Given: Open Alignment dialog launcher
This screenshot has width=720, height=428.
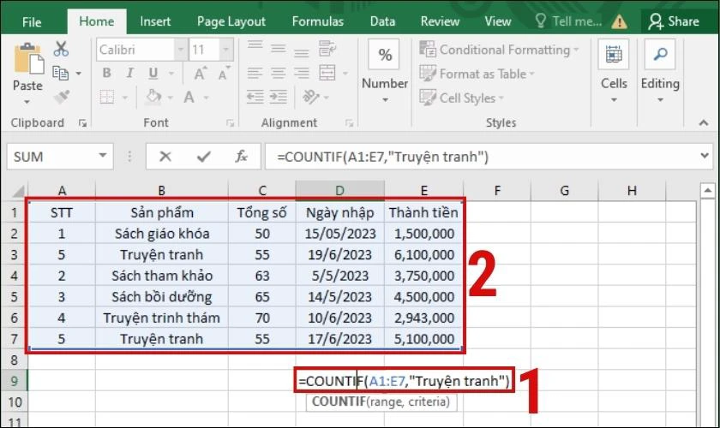Looking at the screenshot, I should tap(349, 123).
